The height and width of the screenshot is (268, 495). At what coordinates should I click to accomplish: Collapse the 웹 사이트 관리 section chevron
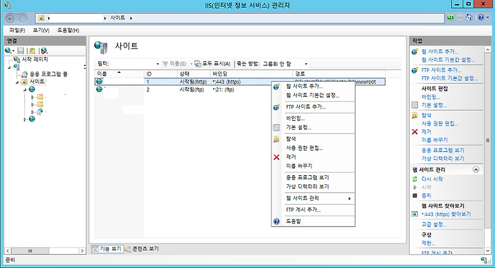pos(476,170)
